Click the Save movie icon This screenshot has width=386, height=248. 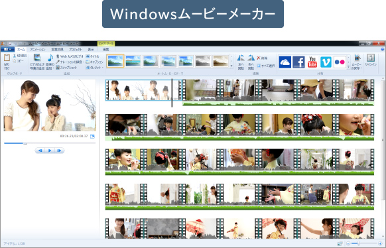click(357, 58)
